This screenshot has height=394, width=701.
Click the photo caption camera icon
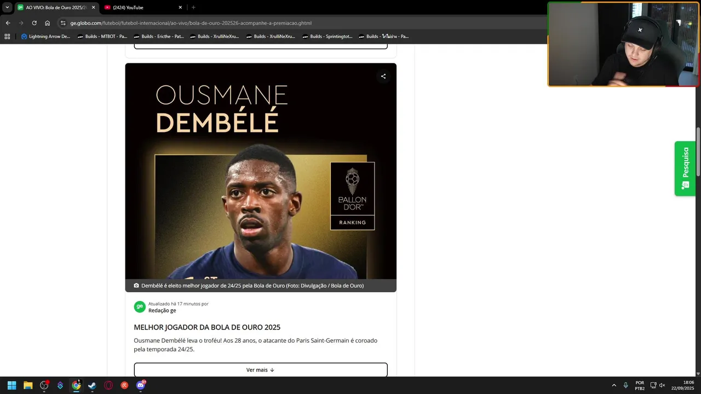click(136, 286)
